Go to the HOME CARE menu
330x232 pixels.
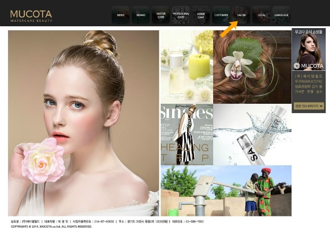click(x=201, y=15)
